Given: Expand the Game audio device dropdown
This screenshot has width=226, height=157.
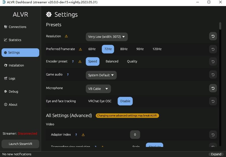Looking at the screenshot, I should [101, 75].
